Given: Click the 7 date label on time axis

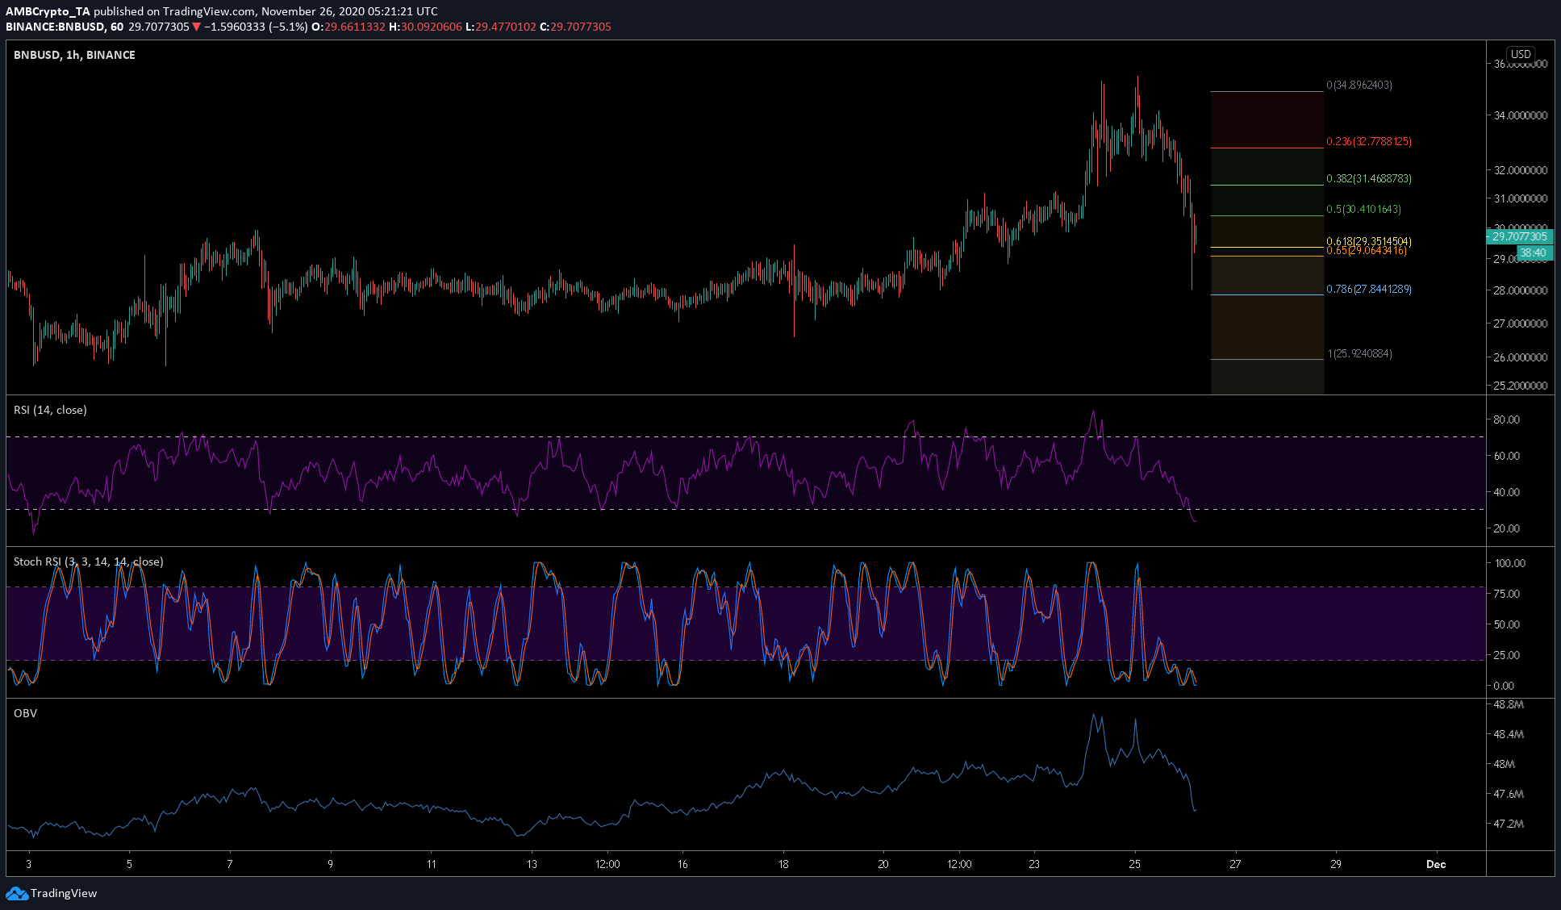Looking at the screenshot, I should [x=230, y=864].
